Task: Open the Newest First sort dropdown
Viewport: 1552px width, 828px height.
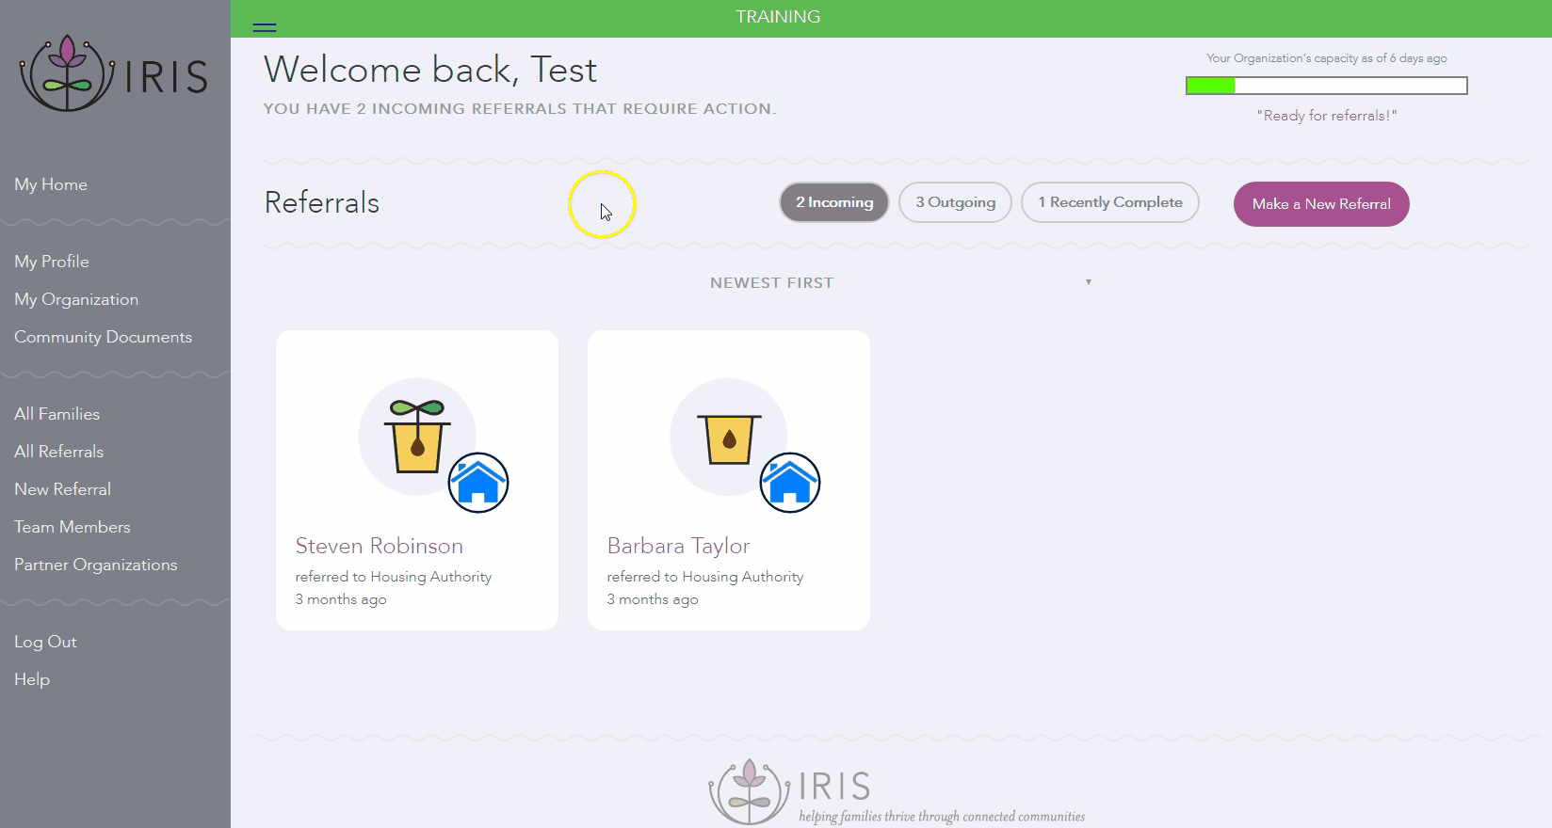Action: tap(771, 282)
